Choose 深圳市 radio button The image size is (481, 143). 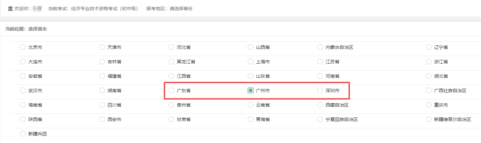pyautogui.click(x=320, y=91)
